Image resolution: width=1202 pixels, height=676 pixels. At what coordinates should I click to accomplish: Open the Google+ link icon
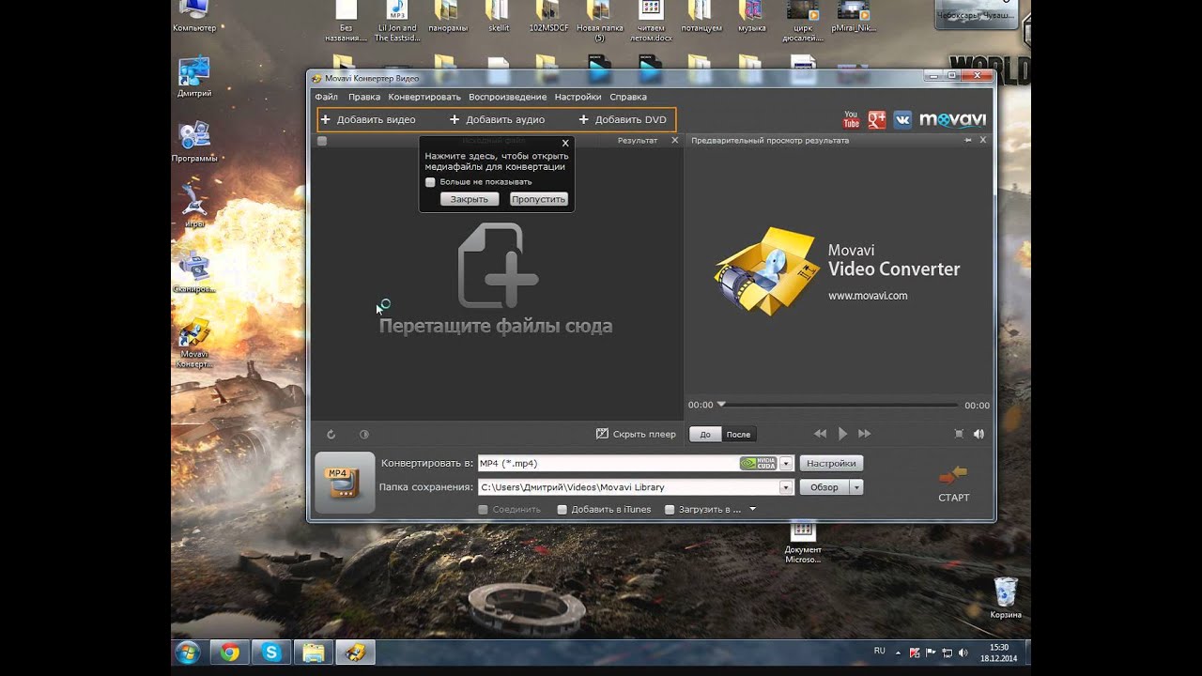click(x=877, y=119)
